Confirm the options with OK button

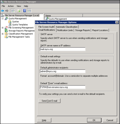[x=94, y=120]
